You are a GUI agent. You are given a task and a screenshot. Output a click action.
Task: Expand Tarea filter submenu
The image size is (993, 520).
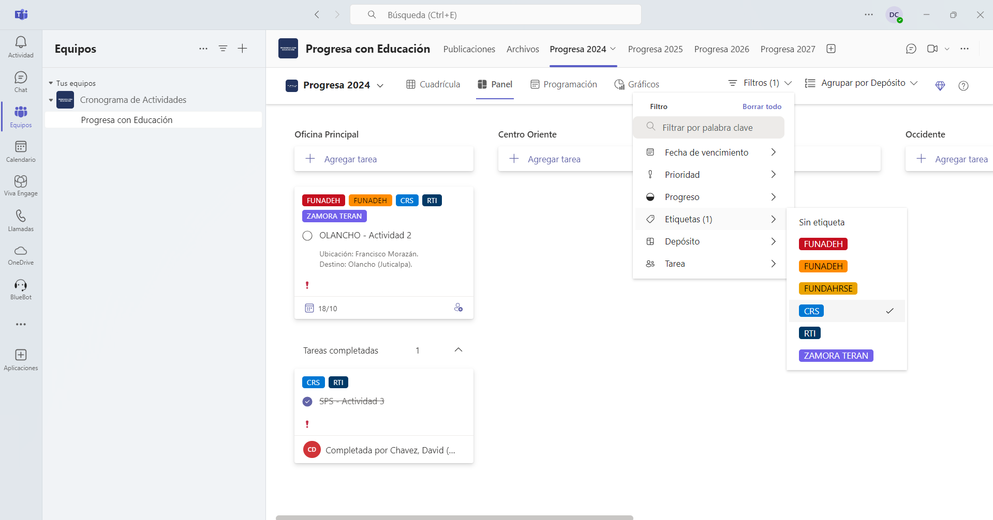click(x=710, y=264)
